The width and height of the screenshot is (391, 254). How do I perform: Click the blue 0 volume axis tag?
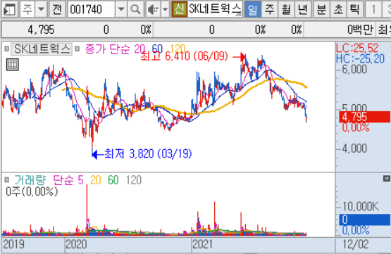364,220
